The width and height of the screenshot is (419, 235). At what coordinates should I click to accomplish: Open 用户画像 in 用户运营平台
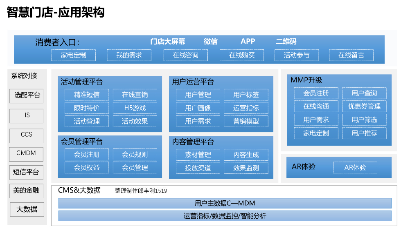click(198, 108)
